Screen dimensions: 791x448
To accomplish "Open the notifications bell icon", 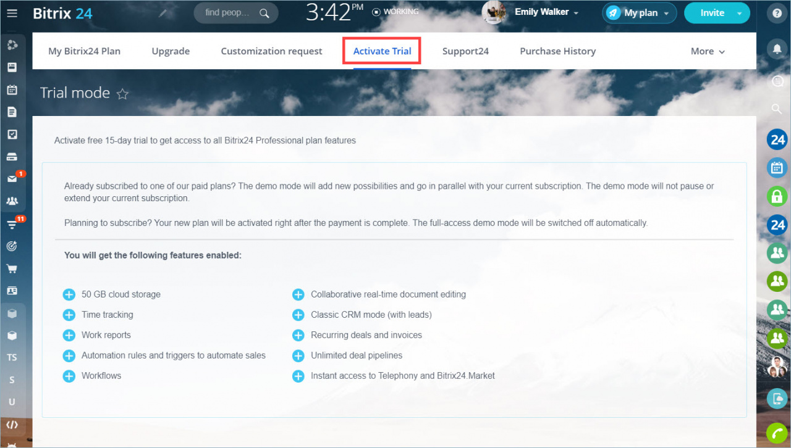I will [x=777, y=48].
